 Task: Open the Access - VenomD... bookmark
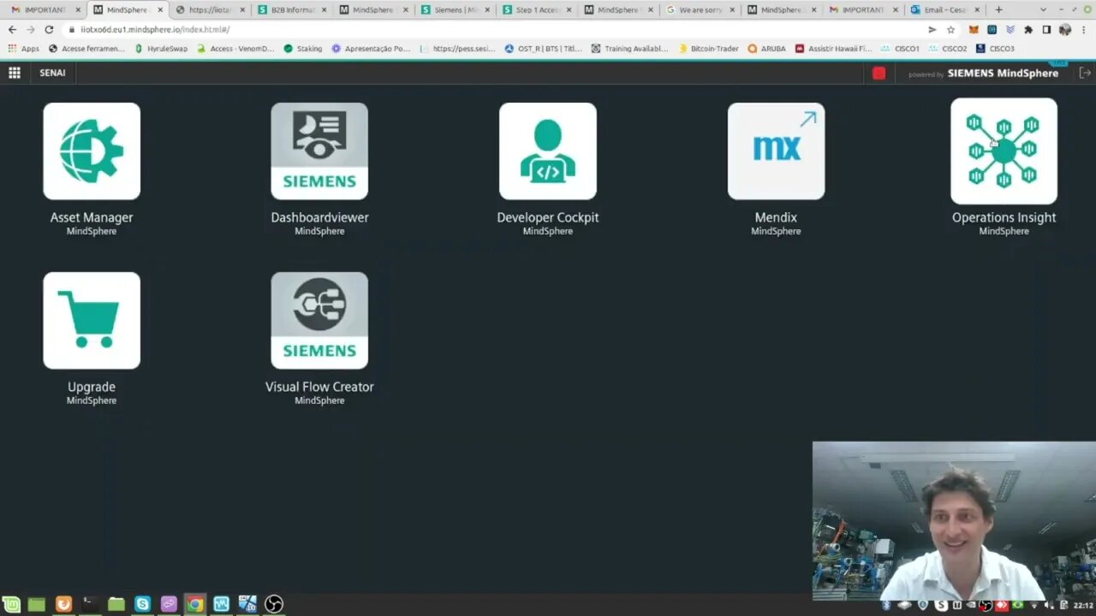pyautogui.click(x=235, y=49)
